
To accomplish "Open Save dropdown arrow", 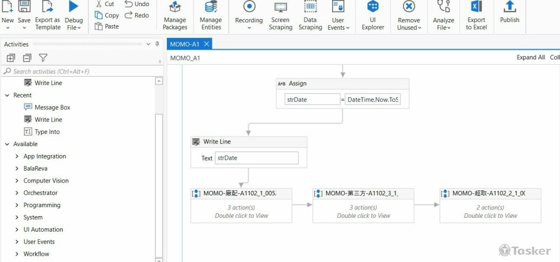I will pos(24,28).
